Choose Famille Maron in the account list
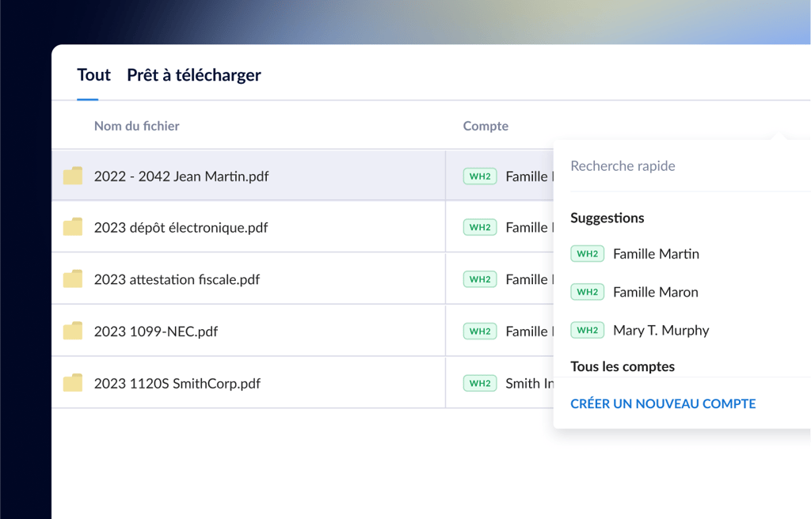The image size is (811, 519). pos(656,292)
